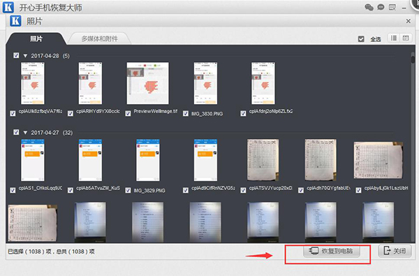Uncheck IMG_3830.PNG checkbox

pos(186,113)
